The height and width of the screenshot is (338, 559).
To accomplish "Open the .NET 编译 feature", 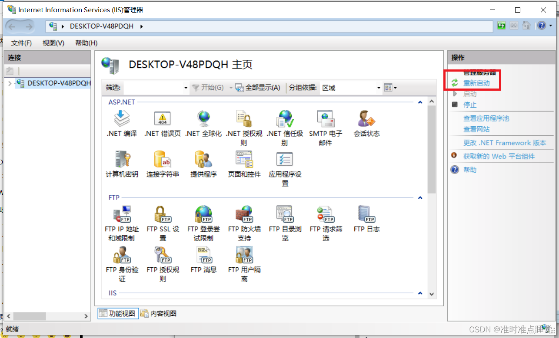I will (122, 123).
